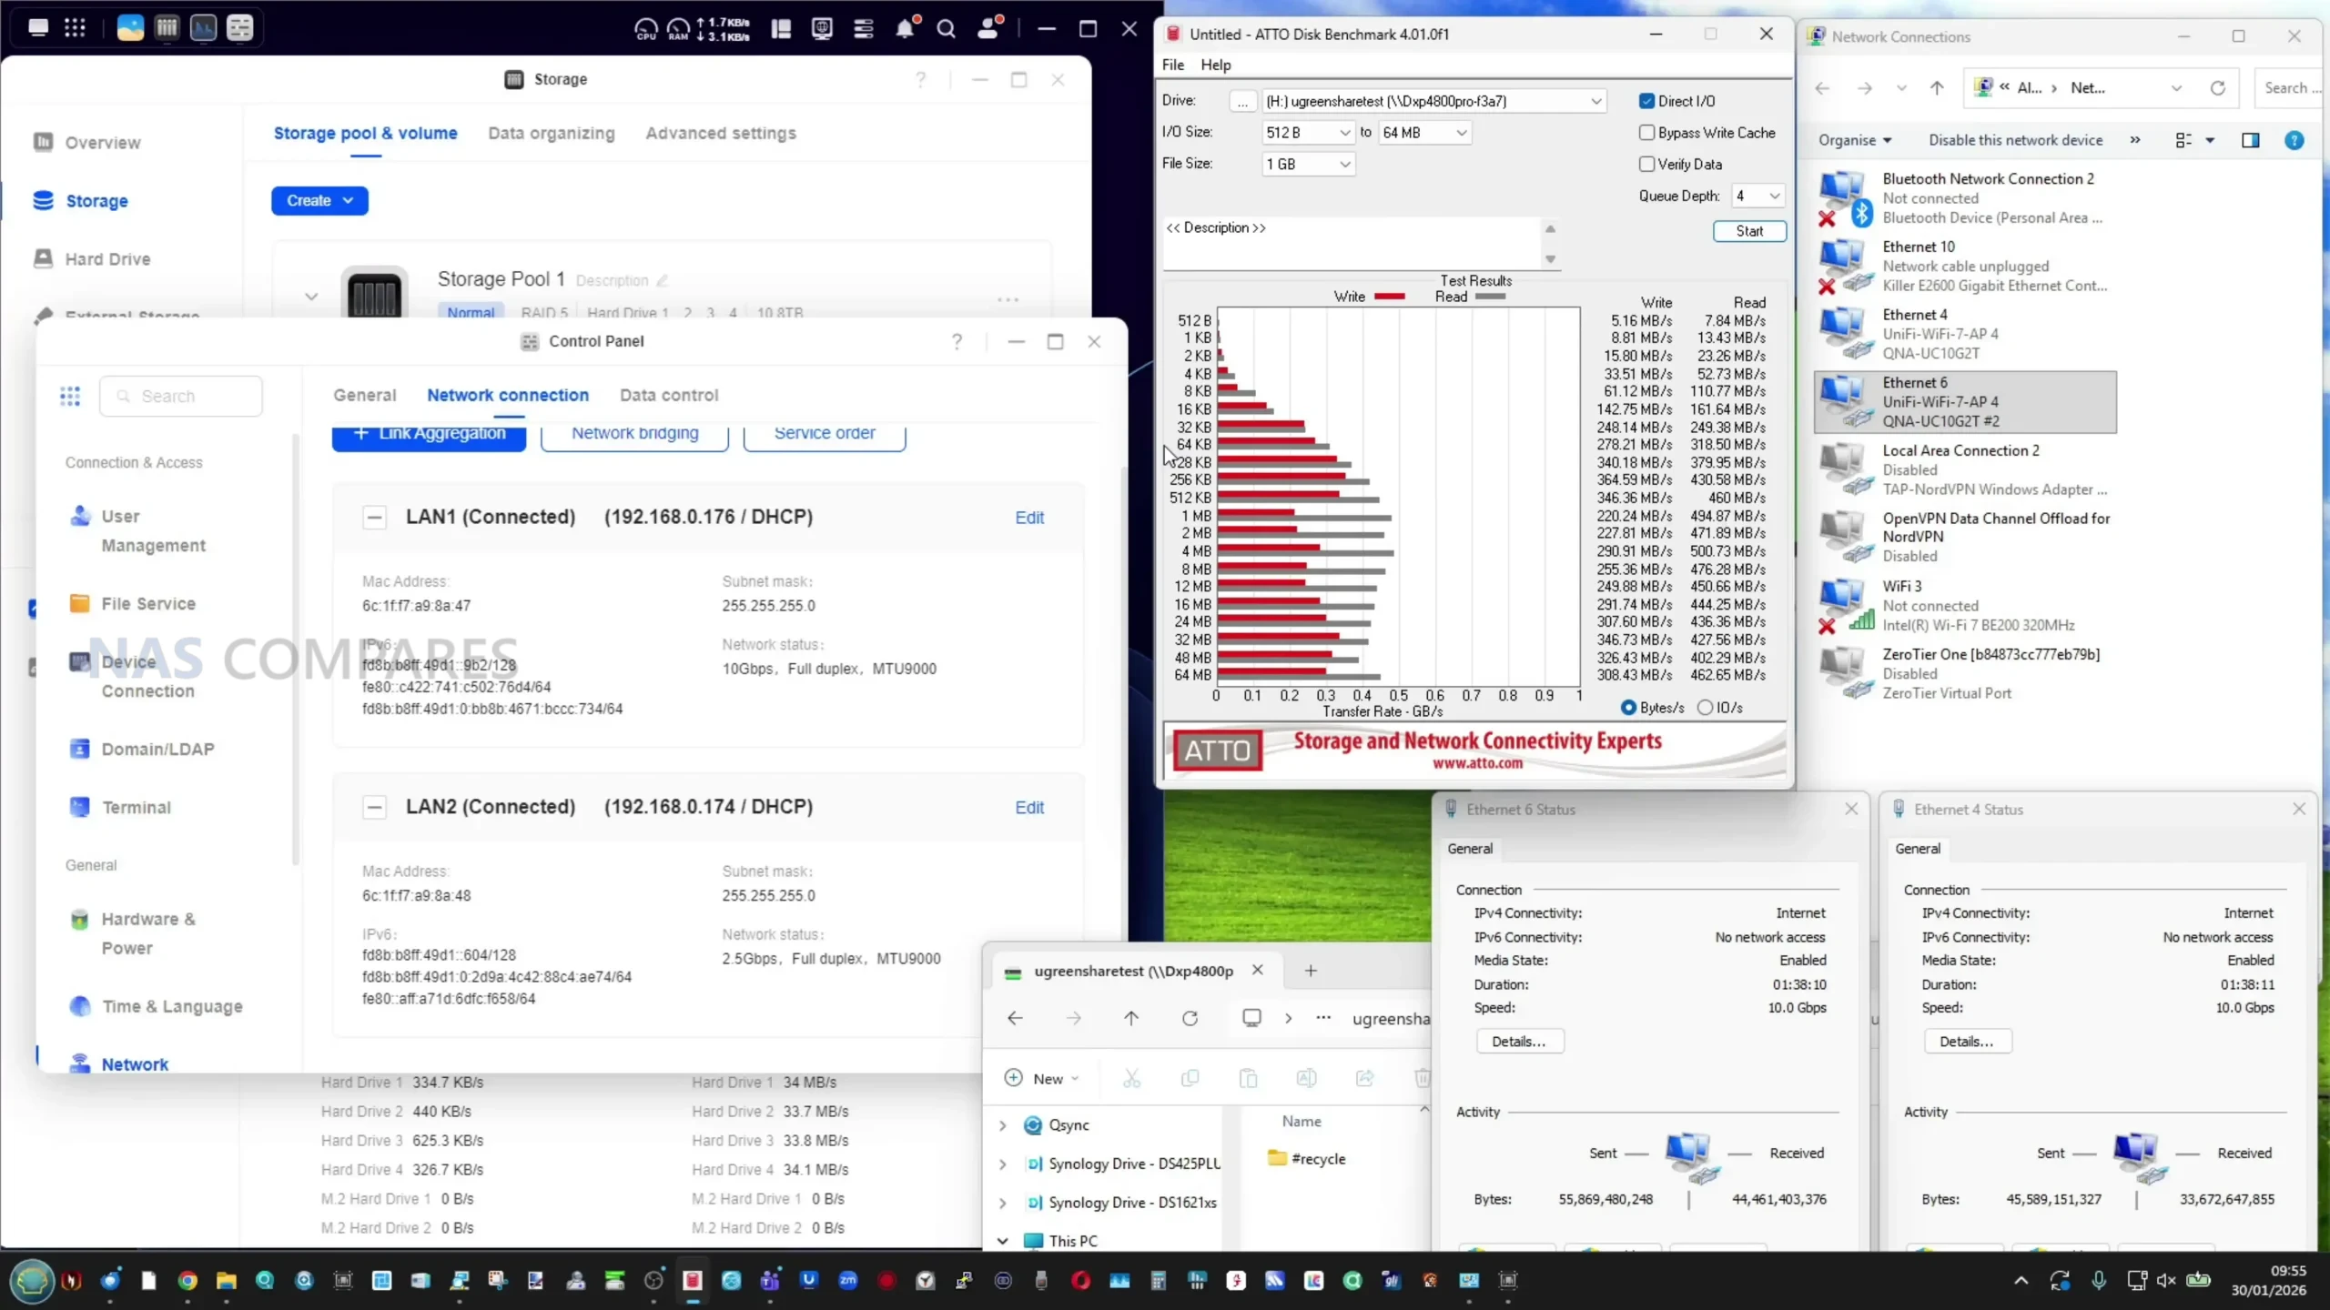Open the top bar search magnifier

tap(946, 29)
